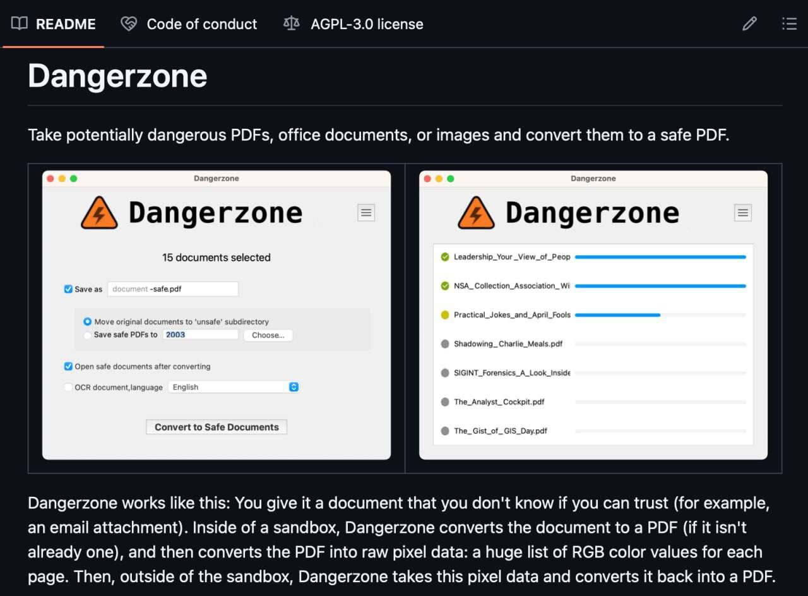The height and width of the screenshot is (596, 808).
Task: Click the Dangerzone warning-lightning logo in left window
Action: pyautogui.click(x=99, y=213)
